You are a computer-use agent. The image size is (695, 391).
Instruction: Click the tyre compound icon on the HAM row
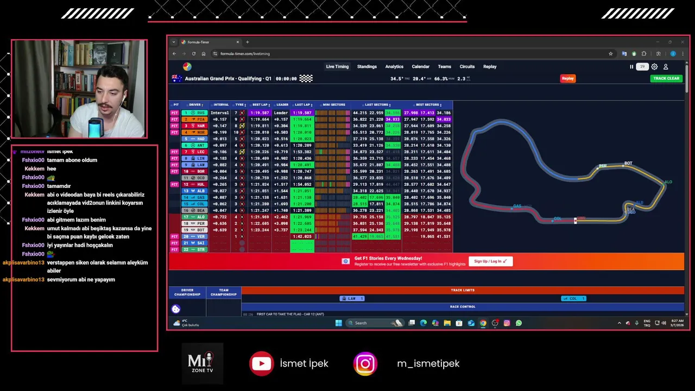[x=242, y=126]
